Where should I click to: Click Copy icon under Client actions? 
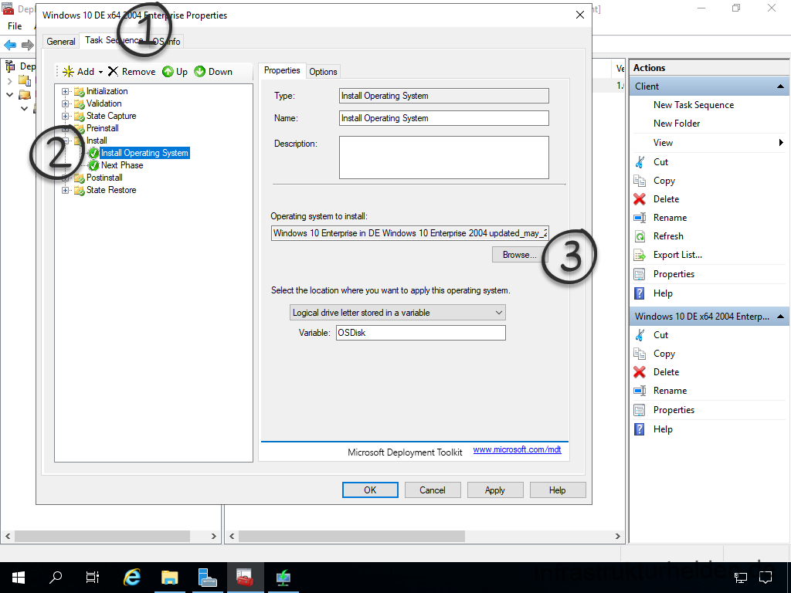click(x=640, y=181)
